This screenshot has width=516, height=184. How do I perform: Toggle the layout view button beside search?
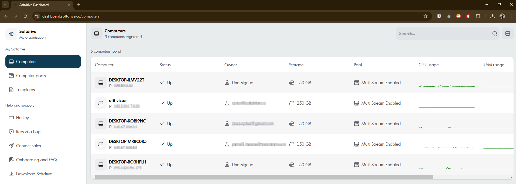pyautogui.click(x=508, y=33)
